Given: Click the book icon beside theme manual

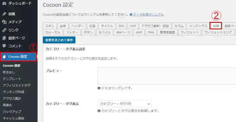Looking at the screenshot, I should point(131,15).
